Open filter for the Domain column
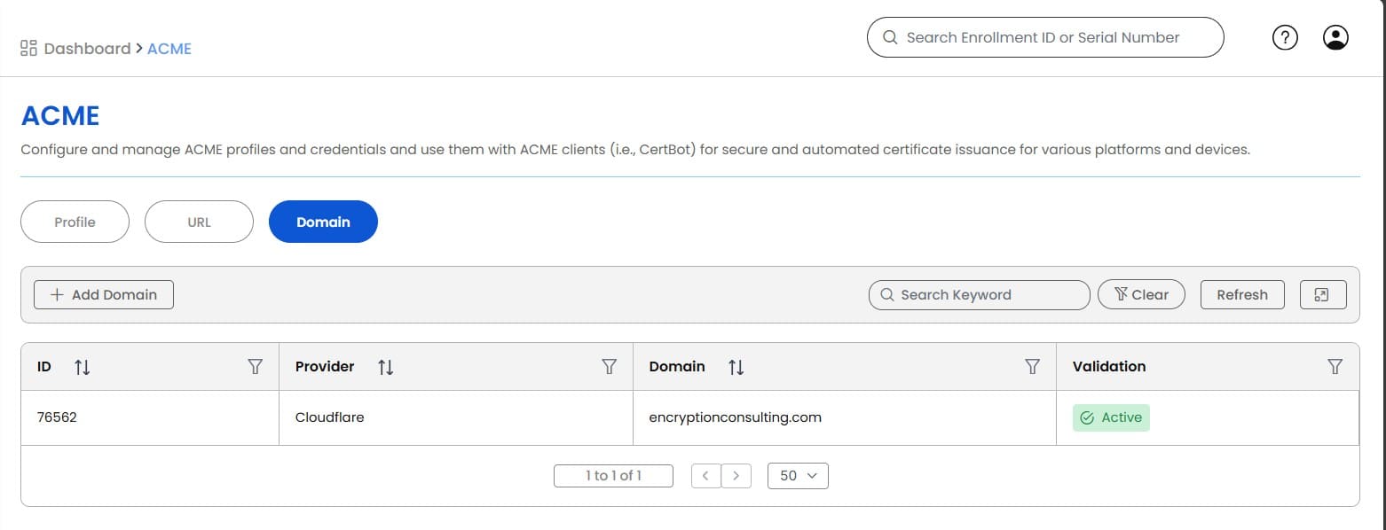Viewport: 1386px width, 530px height. click(x=1032, y=367)
